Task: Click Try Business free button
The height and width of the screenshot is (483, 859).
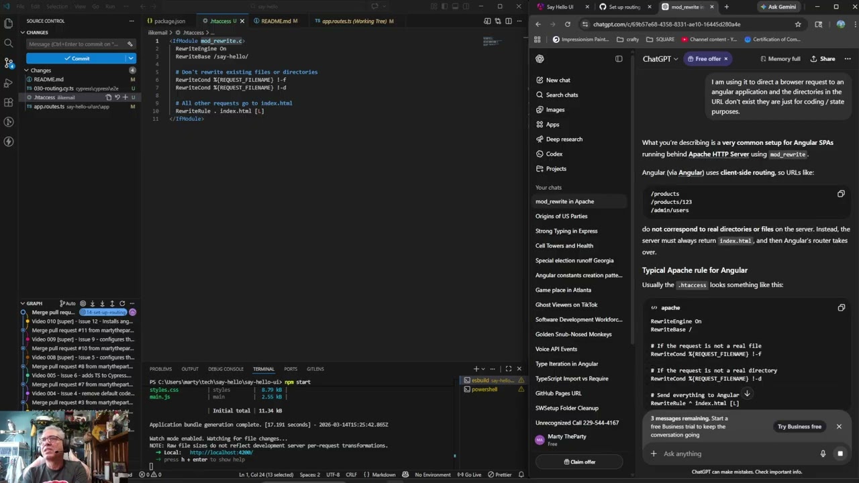Action: (x=799, y=427)
